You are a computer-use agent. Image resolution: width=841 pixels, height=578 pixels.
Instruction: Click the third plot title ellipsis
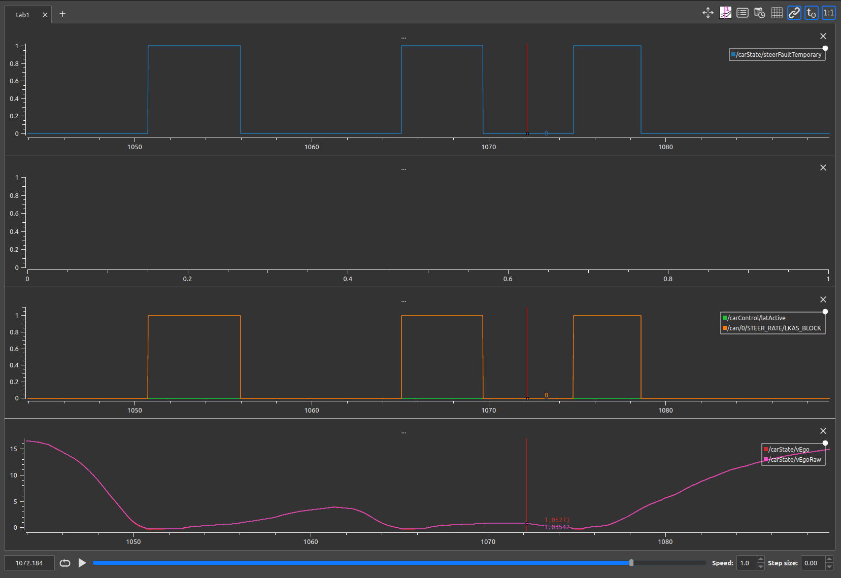(x=403, y=301)
